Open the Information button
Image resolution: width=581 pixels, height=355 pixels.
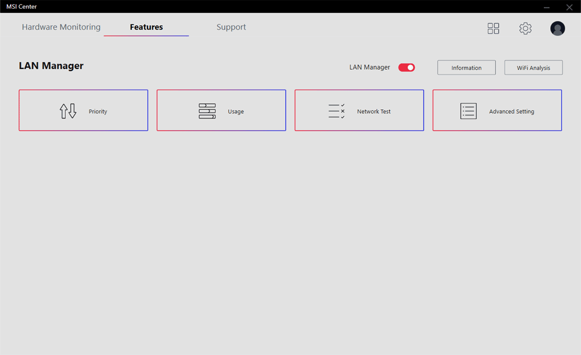(x=467, y=67)
